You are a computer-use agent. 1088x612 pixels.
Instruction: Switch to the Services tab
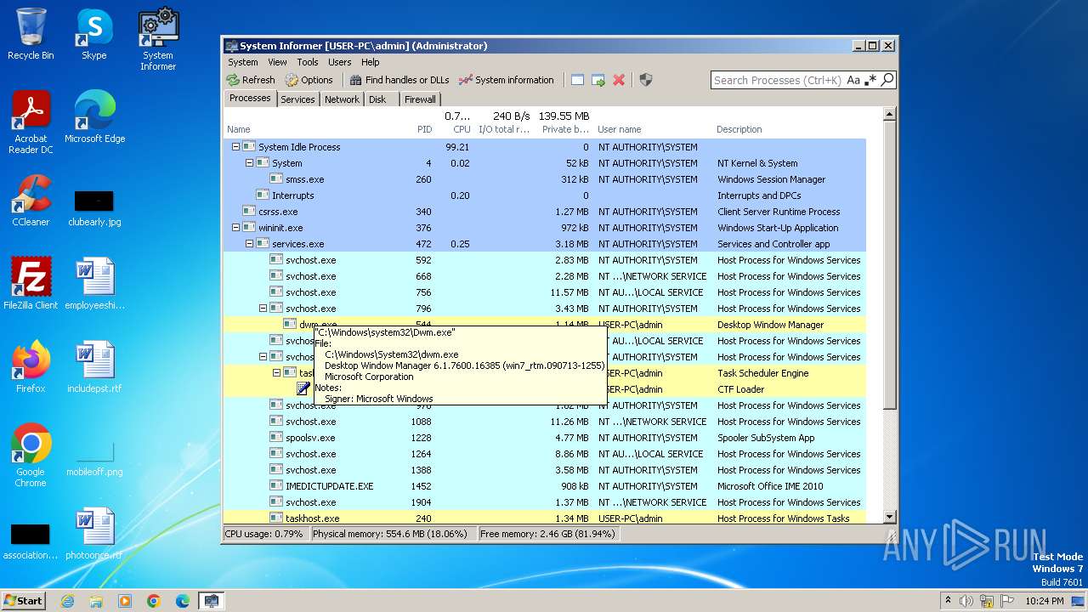pos(297,99)
